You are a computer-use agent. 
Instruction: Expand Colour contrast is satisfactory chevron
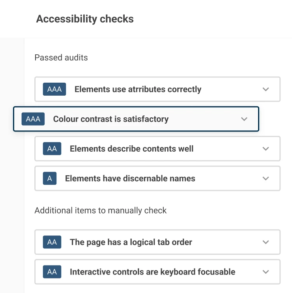click(244, 119)
